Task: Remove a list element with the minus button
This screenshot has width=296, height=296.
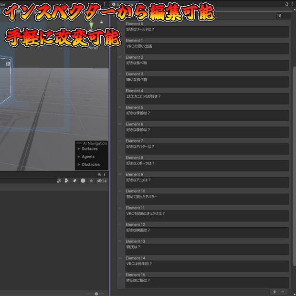Action: coord(283,292)
